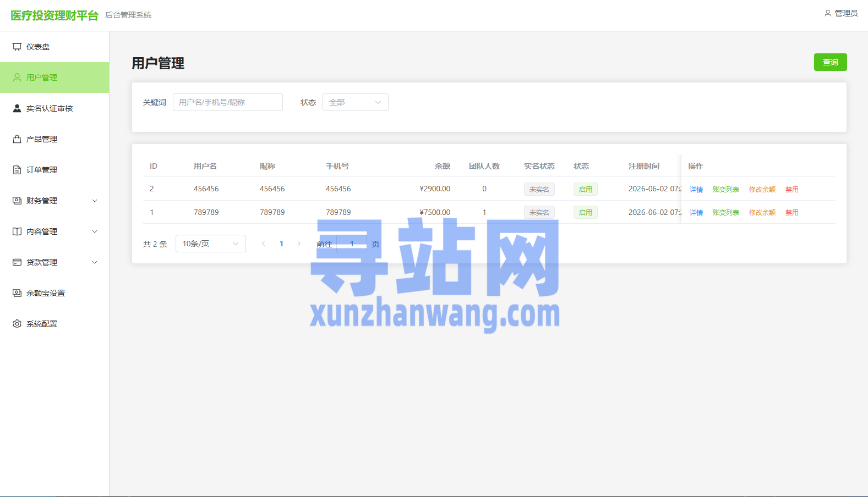Open 仪表盘 menu item
Viewport: 868px width, 497px height.
click(54, 47)
